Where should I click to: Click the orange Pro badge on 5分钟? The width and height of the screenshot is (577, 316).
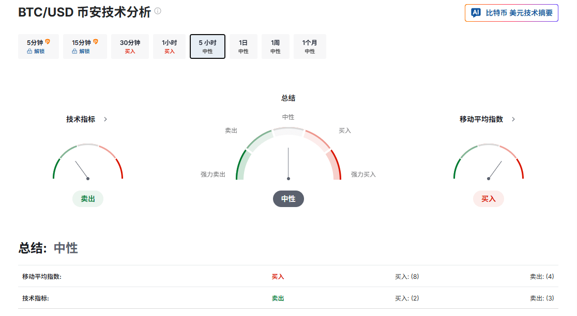click(48, 42)
